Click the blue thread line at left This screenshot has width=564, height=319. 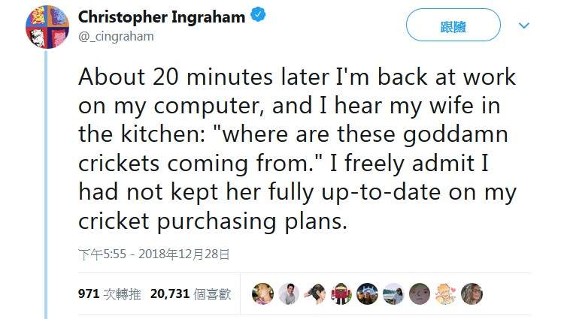tap(47, 188)
